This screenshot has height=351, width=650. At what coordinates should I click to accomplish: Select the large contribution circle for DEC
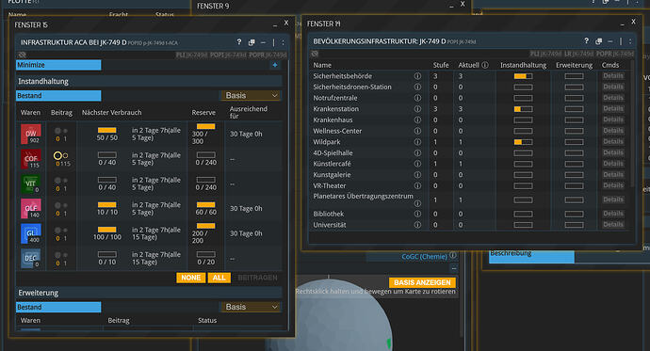click(57, 255)
